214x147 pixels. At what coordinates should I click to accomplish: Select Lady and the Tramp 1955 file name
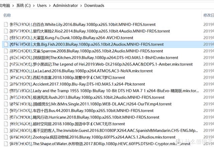coord(104,91)
